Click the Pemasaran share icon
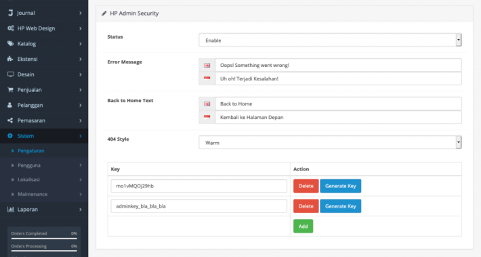 click(x=10, y=120)
